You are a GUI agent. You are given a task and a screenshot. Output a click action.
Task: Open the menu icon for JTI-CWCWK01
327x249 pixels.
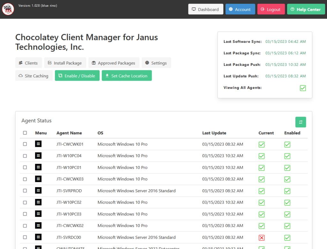tap(38, 144)
